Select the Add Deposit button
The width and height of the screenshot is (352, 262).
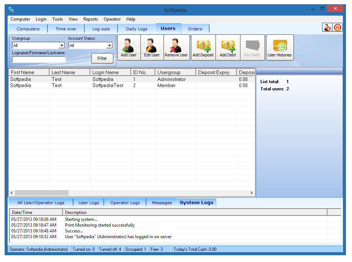tap(203, 47)
